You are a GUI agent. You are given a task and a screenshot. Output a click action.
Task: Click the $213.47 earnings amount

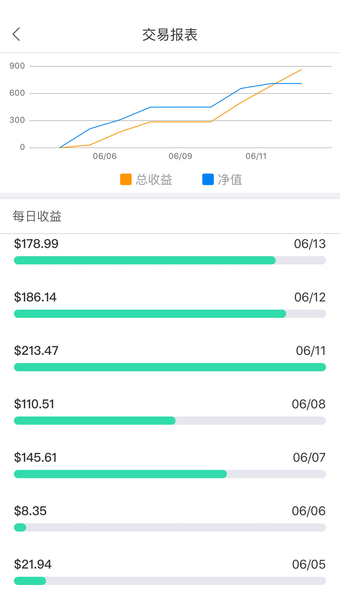(36, 350)
